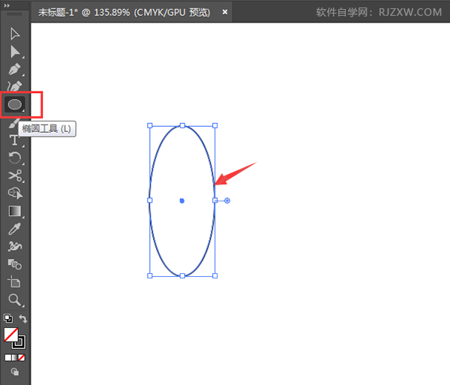Click the ellipse center point

(x=182, y=200)
